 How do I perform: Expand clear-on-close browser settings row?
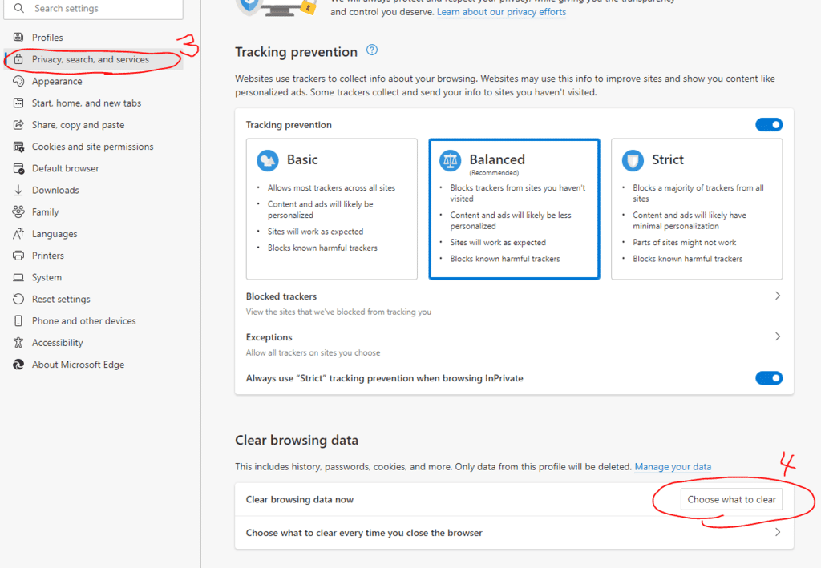click(x=777, y=532)
